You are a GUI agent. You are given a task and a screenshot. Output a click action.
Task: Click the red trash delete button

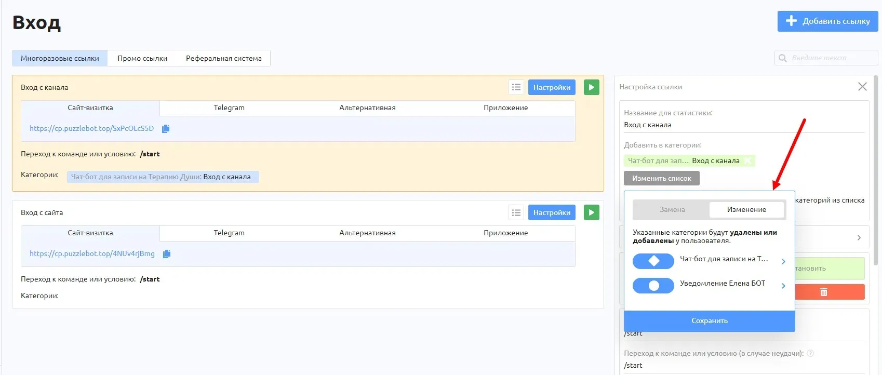[830, 292]
